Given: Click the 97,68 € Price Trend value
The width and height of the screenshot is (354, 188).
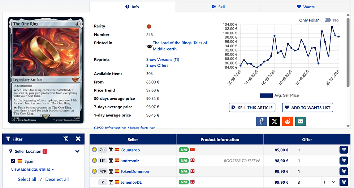Looking at the screenshot, I should click(152, 90).
